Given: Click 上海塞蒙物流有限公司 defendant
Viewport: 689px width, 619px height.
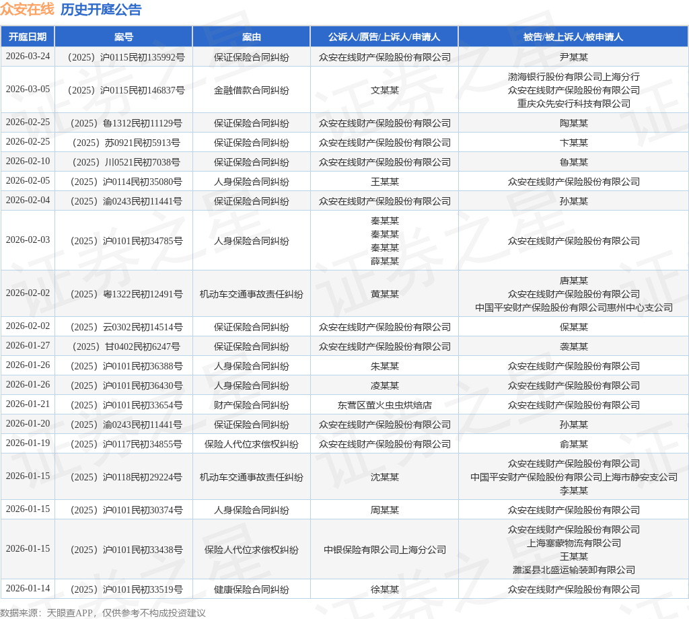Looking at the screenshot, I should tap(573, 544).
